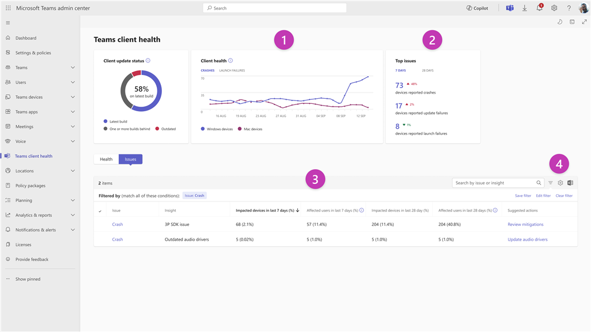Open the Crash link for 3P SDK issue
Viewport: 591px width, 332px height.
point(117,224)
